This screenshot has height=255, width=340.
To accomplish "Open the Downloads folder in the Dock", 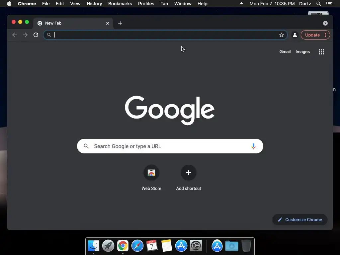I will click(231, 246).
